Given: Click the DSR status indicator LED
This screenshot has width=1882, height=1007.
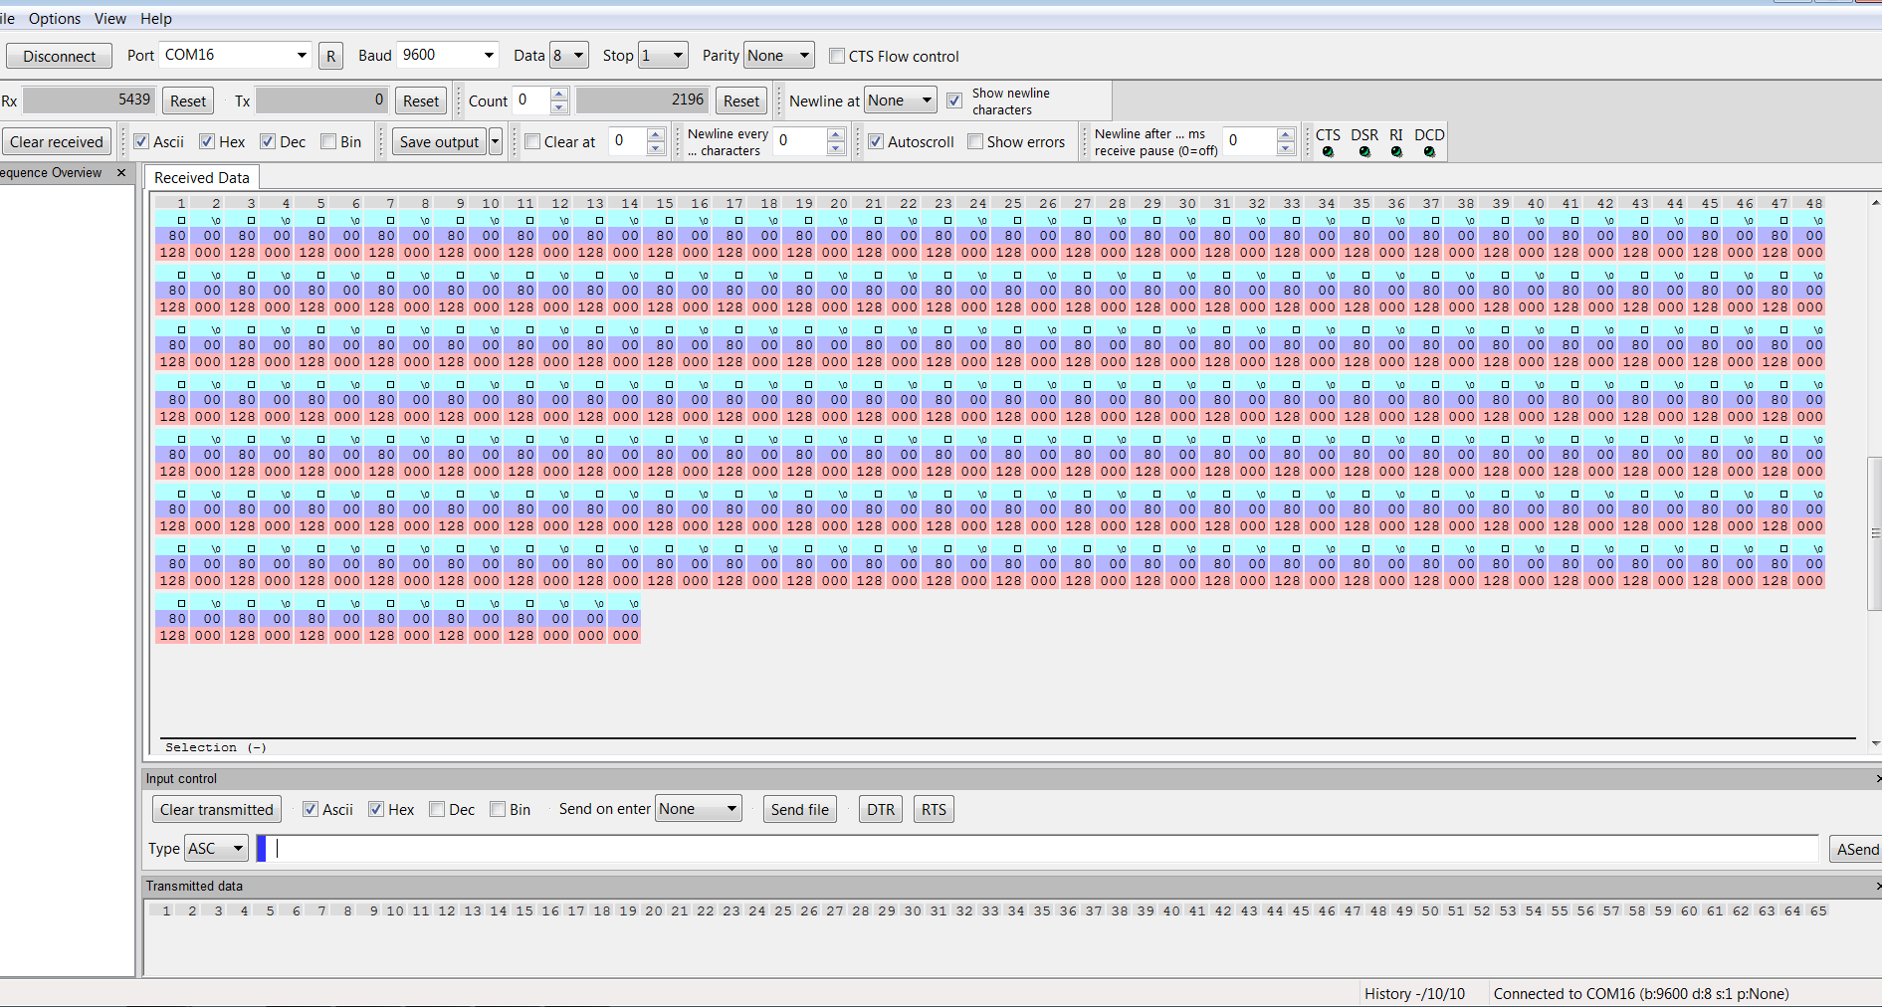Looking at the screenshot, I should (x=1364, y=152).
